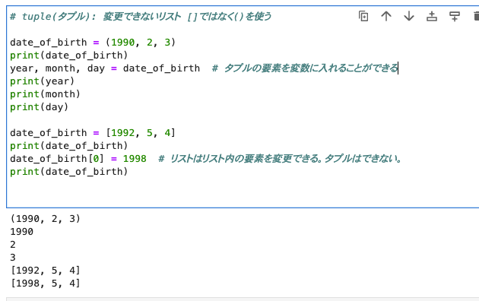The width and height of the screenshot is (479, 301).
Task: Click the print(date_of_birth) line after the list assignment
Action: click(x=69, y=146)
